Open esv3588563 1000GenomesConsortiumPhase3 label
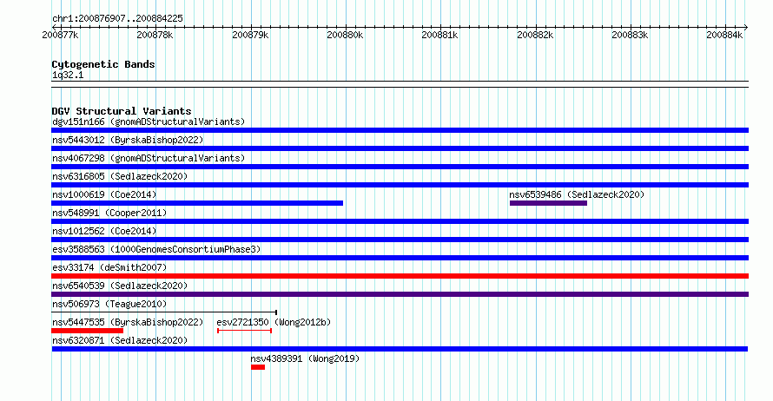773x401 pixels. click(x=156, y=249)
